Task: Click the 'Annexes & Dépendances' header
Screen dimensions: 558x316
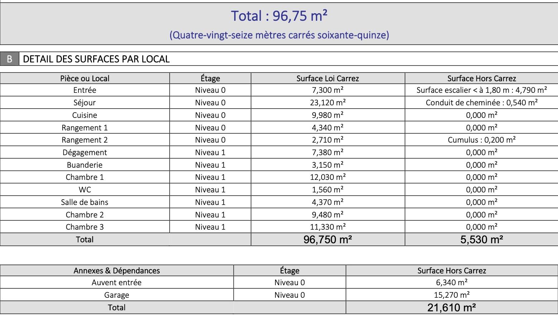Action: [x=117, y=271]
